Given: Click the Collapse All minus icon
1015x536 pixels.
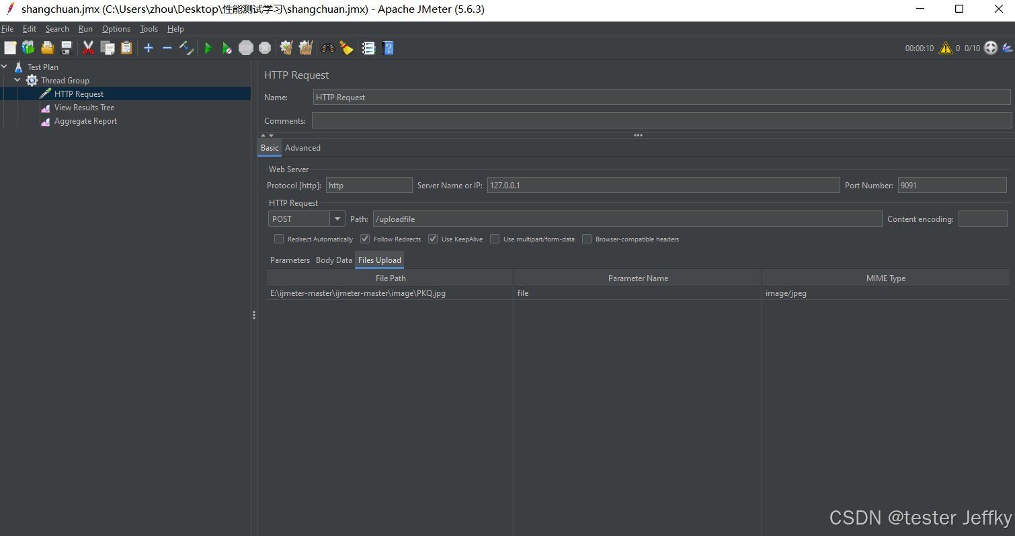Looking at the screenshot, I should (167, 48).
